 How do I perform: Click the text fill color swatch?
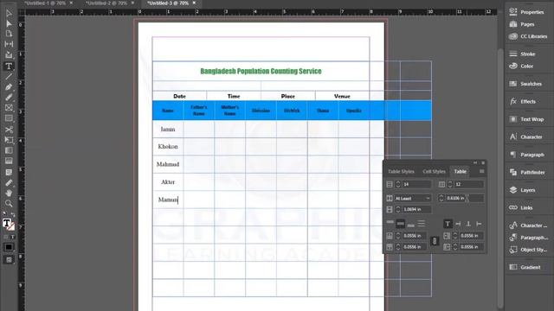click(7, 223)
